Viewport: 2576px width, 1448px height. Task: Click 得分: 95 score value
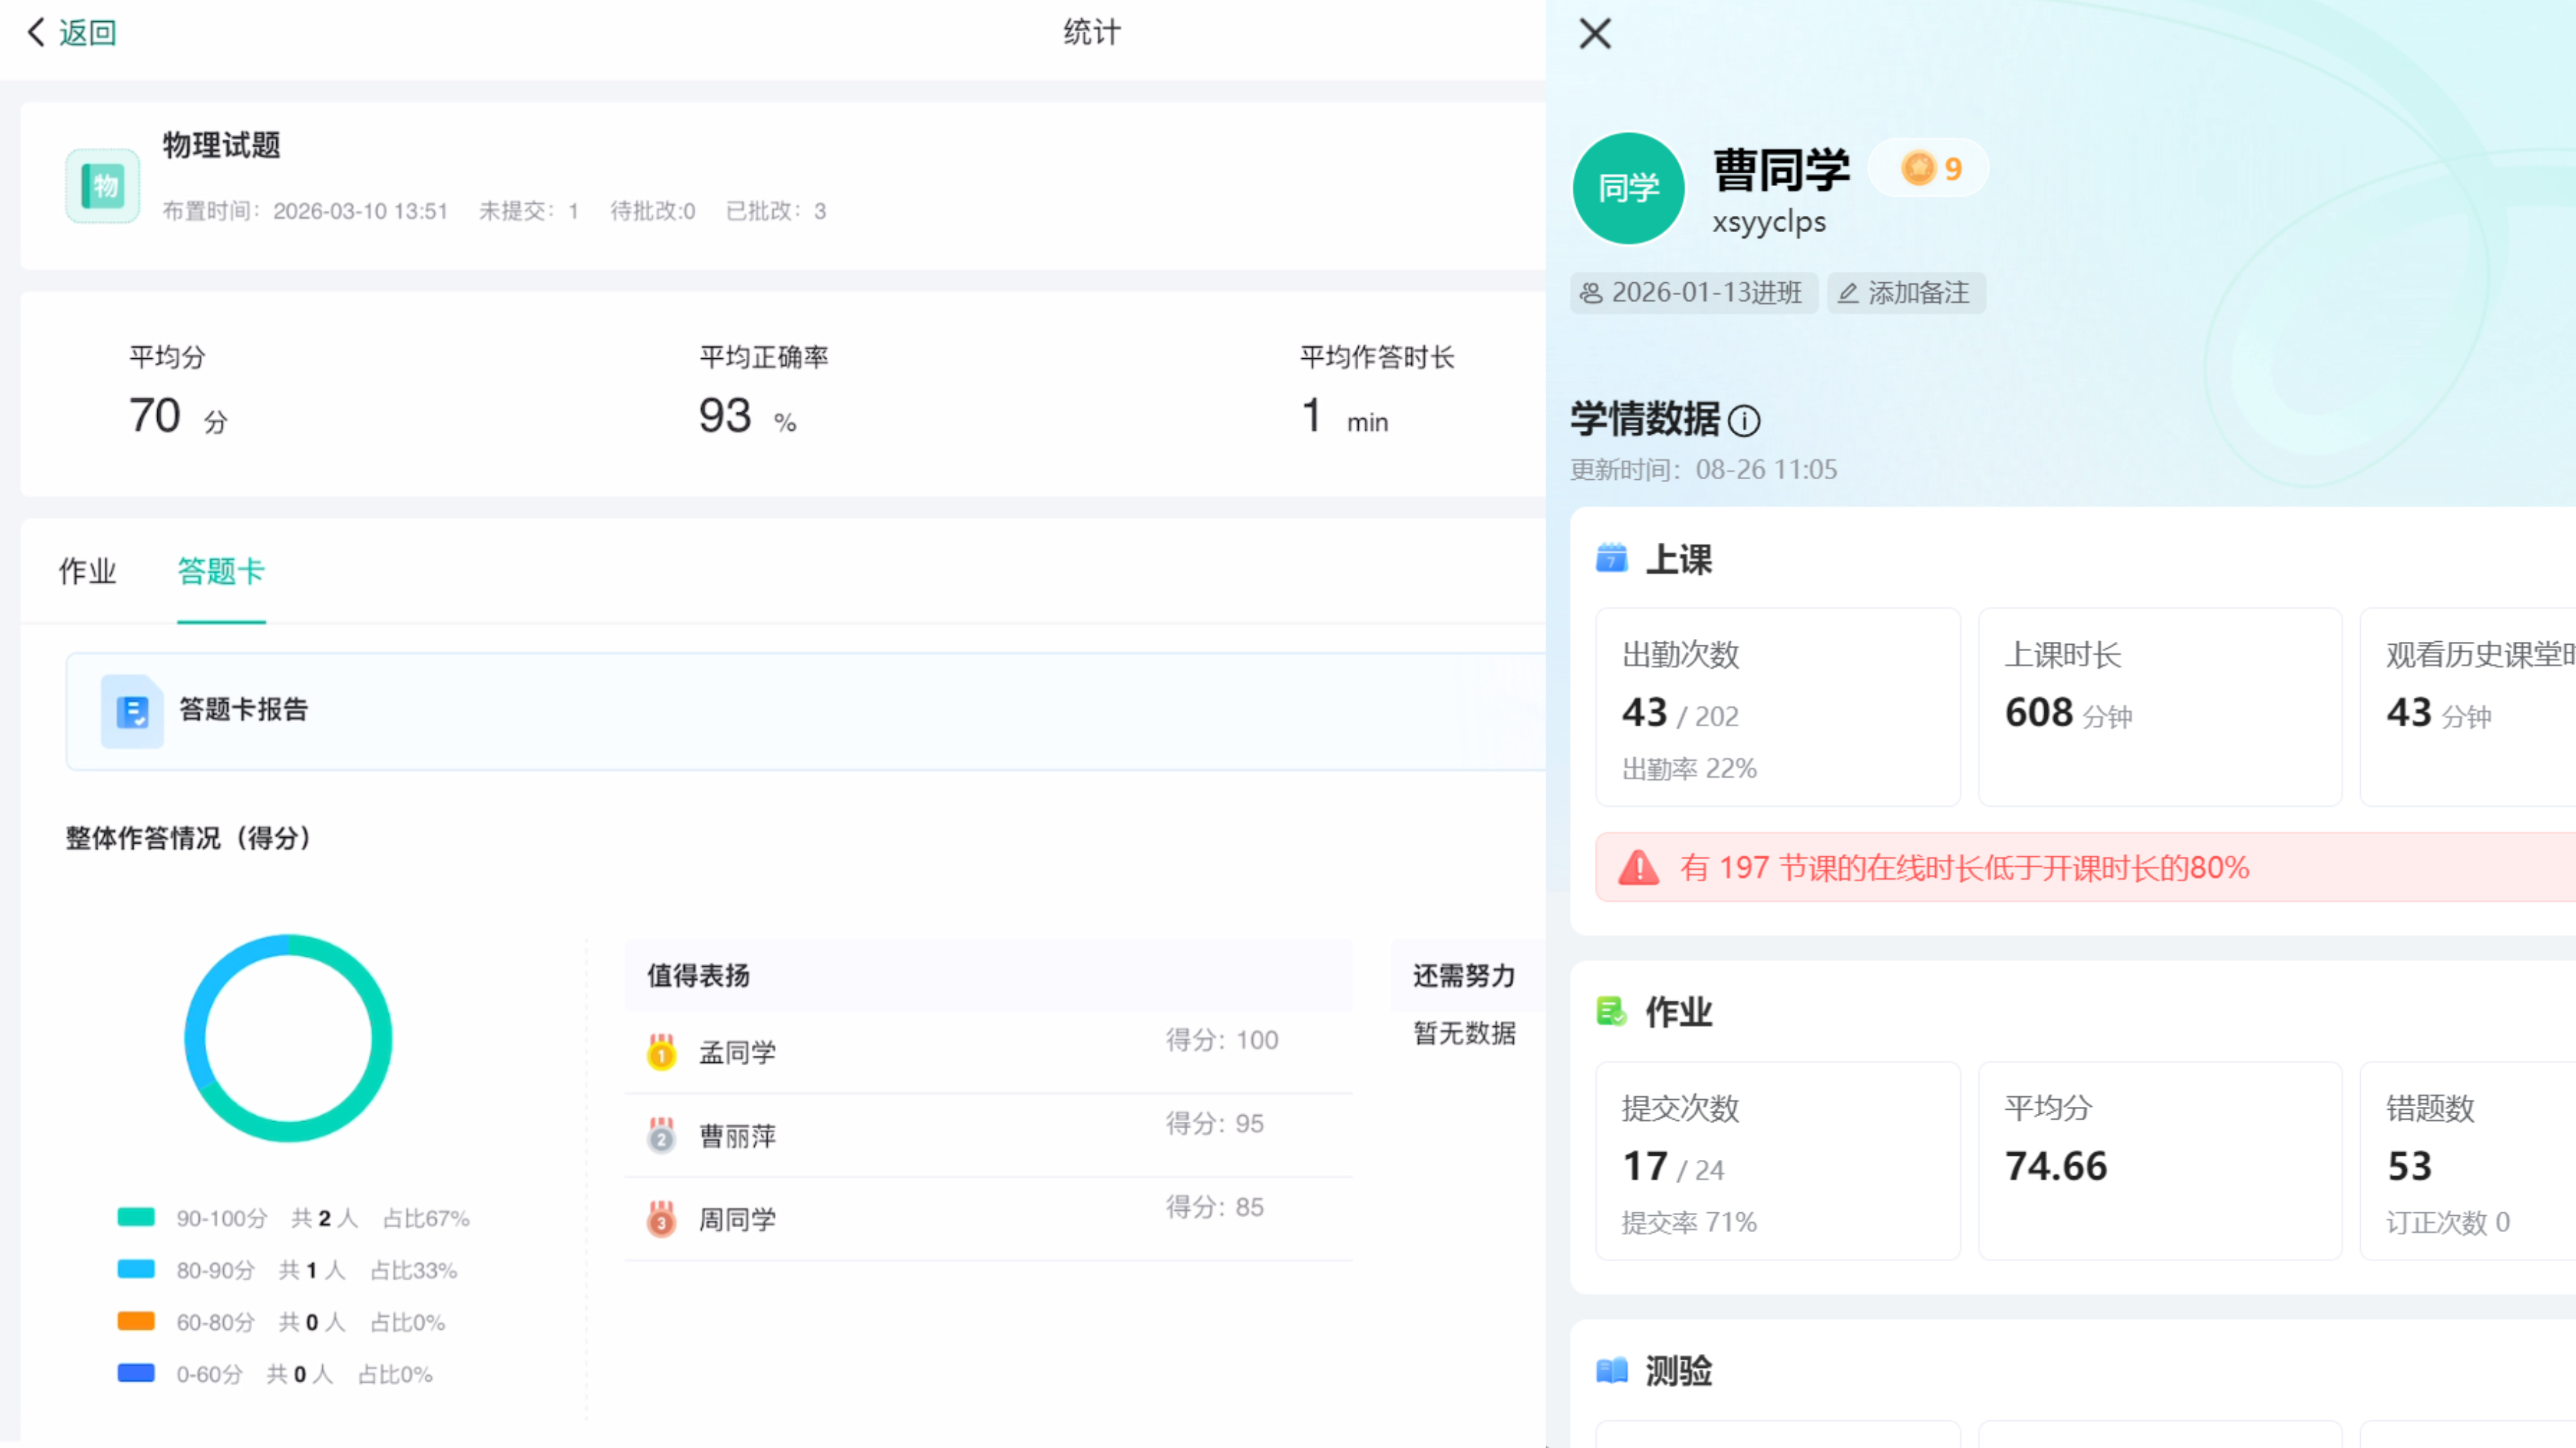point(1215,1125)
